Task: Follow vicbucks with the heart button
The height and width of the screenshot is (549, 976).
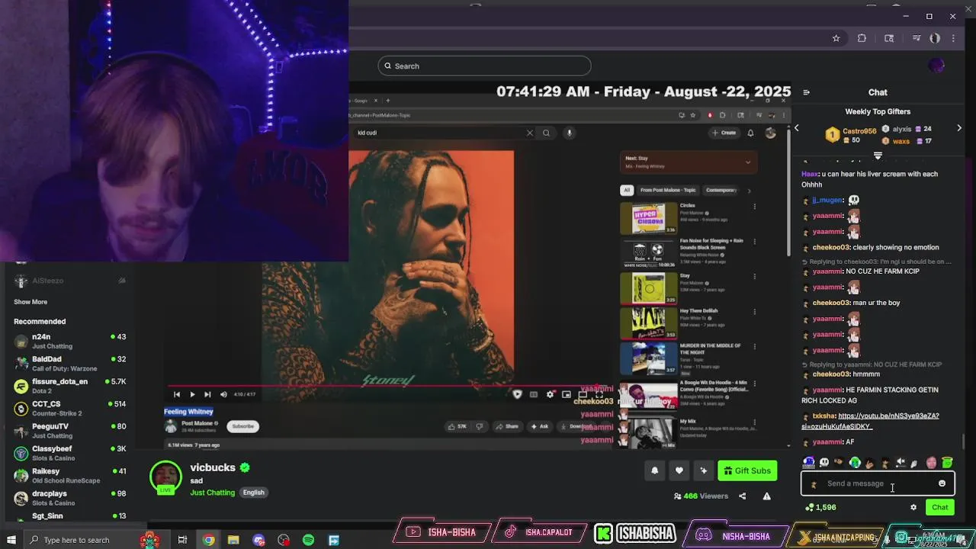Action: pyautogui.click(x=679, y=470)
